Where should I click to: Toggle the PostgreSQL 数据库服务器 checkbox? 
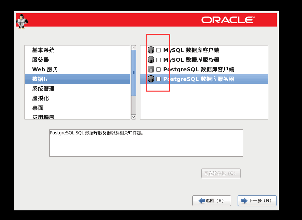[159, 79]
